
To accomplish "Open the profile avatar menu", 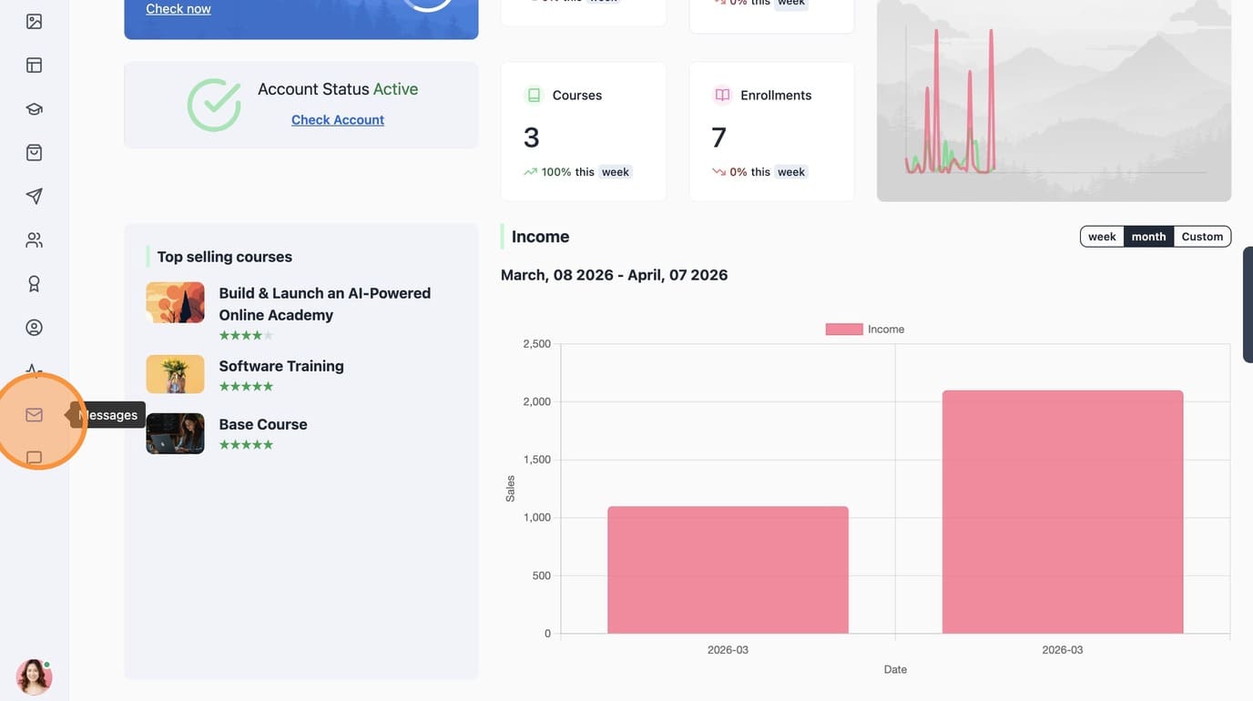I will pos(34,677).
